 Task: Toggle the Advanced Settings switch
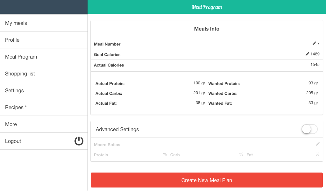[x=309, y=129]
